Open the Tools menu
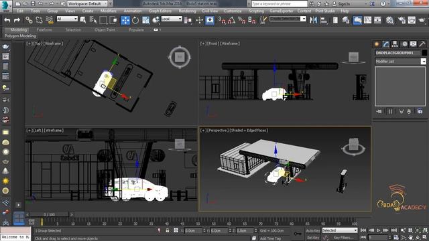Screen dimensions: 429x241 36,11
